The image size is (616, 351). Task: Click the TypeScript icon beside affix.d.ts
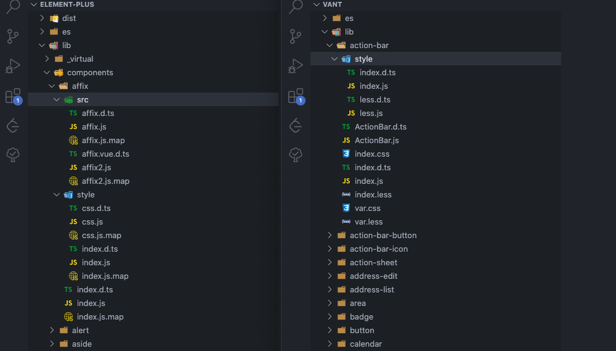[x=73, y=113]
